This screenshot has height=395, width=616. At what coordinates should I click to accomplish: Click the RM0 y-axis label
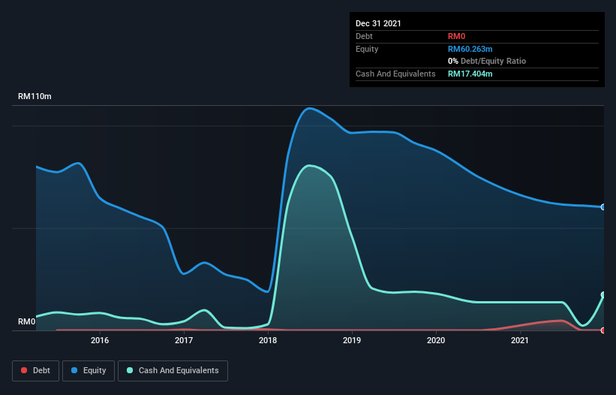27,321
